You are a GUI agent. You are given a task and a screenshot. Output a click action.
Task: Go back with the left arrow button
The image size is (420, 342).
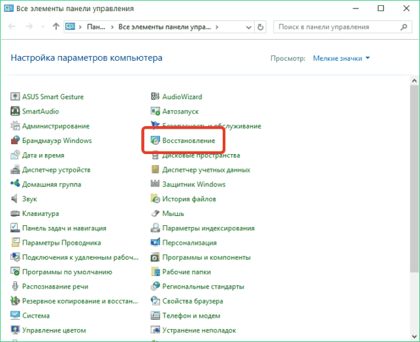tap(12, 27)
